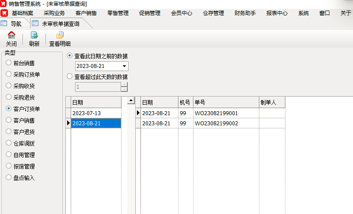Click the 查看明细 view details icon

(x=60, y=35)
